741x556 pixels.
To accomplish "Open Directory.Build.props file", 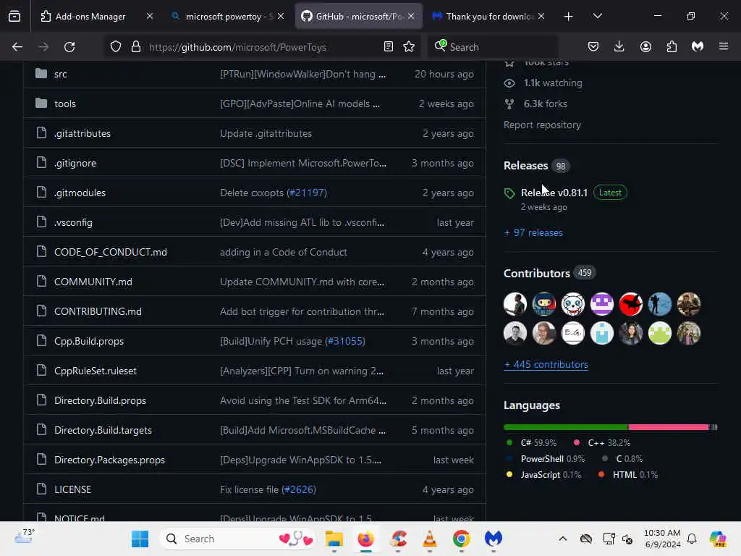I will point(100,400).
